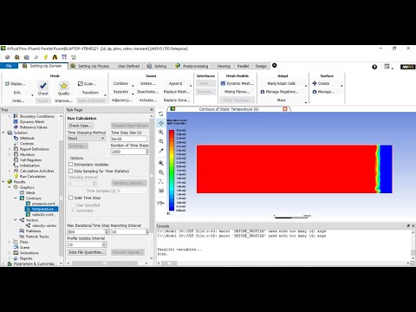Open the Time Stepping Method dropdown
This screenshot has height=312, width=416.
tap(87, 139)
